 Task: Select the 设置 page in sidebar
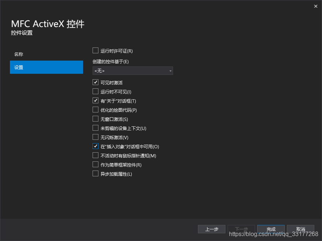(46, 67)
